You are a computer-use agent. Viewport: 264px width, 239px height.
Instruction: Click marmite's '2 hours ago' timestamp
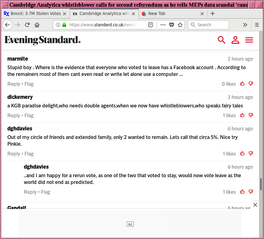pyautogui.click(x=240, y=59)
